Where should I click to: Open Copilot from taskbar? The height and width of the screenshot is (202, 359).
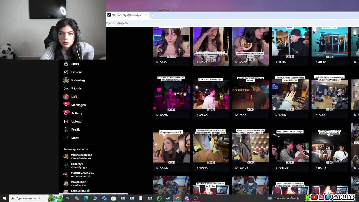tap(77, 198)
